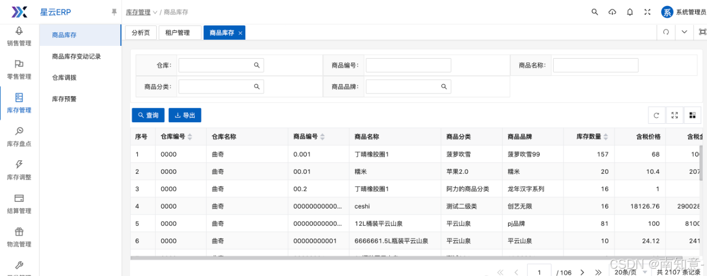Jump to last page double-right arrow
This screenshot has height=276, width=707.
[x=598, y=272]
